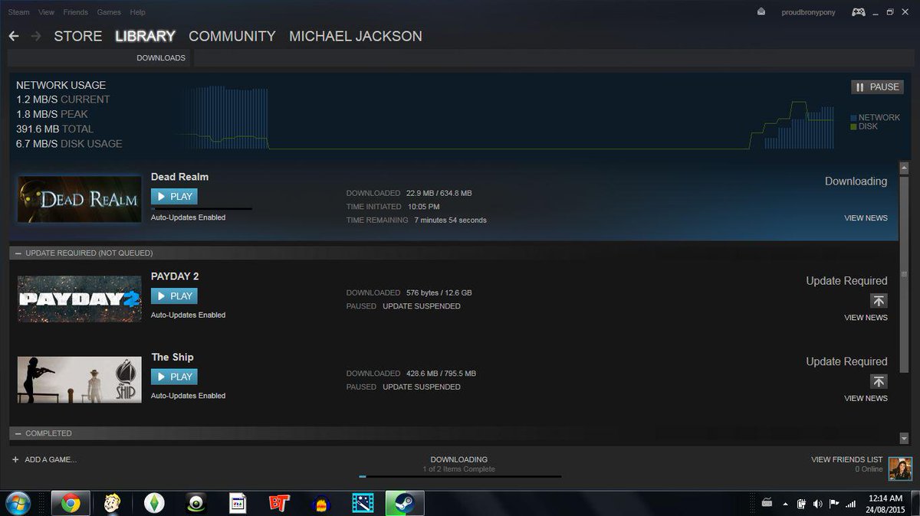Open the proudbronypony account name

pyautogui.click(x=808, y=12)
